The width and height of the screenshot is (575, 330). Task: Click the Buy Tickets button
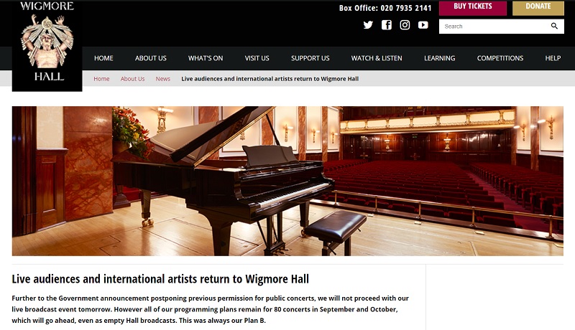(x=473, y=8)
